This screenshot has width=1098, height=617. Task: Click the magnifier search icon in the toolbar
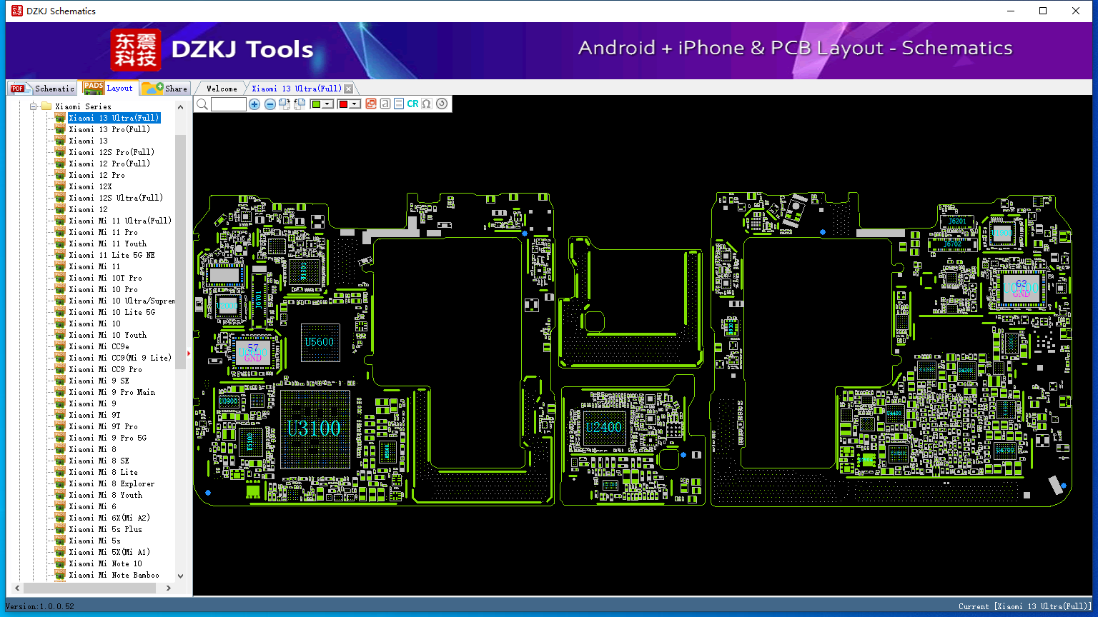(x=202, y=104)
